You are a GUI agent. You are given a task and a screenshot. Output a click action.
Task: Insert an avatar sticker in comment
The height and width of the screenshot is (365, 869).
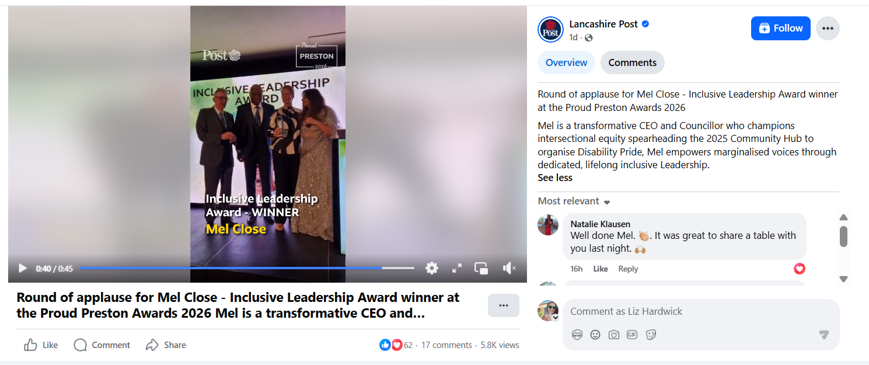(x=577, y=335)
